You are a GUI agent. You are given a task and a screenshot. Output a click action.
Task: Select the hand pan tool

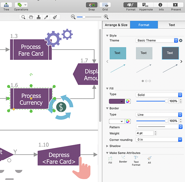pyautogui.click(x=31, y=17)
